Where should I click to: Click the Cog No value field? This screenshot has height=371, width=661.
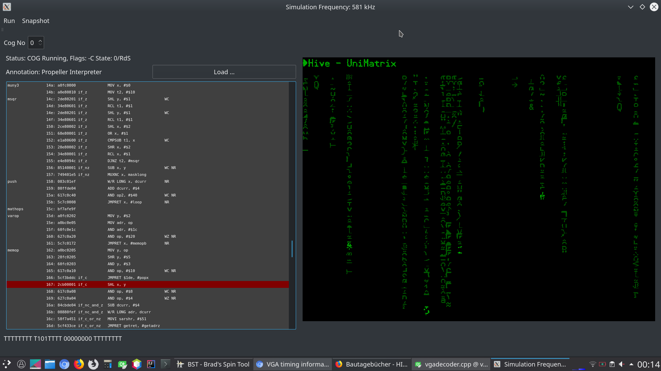[33, 43]
